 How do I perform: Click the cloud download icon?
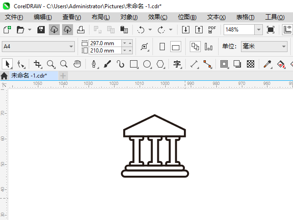[54, 30]
